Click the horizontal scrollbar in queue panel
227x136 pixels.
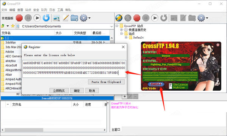pyautogui.click(x=54, y=130)
